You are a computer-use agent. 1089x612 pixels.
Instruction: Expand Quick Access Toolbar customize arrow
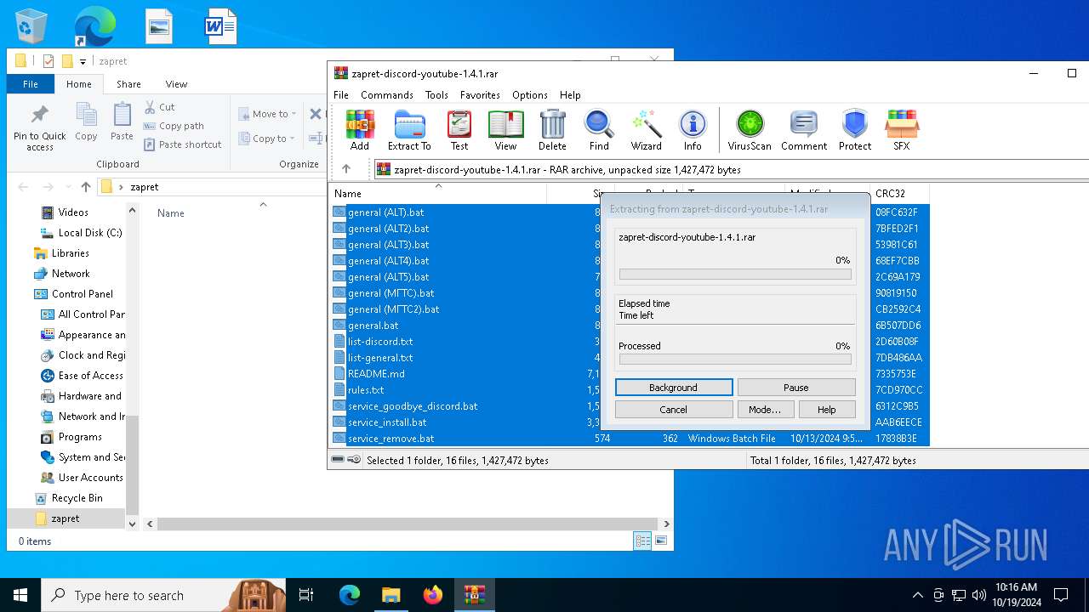point(83,61)
